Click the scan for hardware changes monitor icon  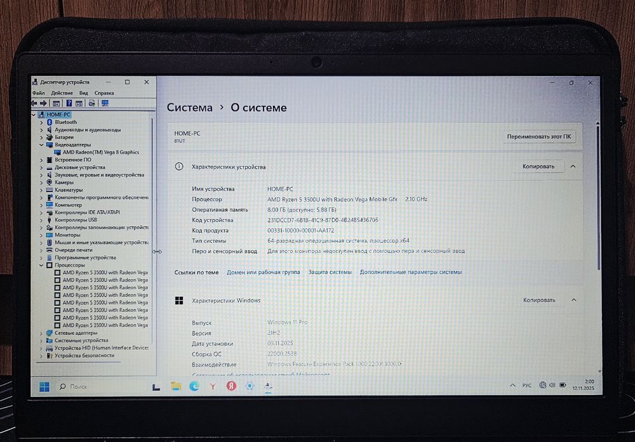[x=105, y=103]
